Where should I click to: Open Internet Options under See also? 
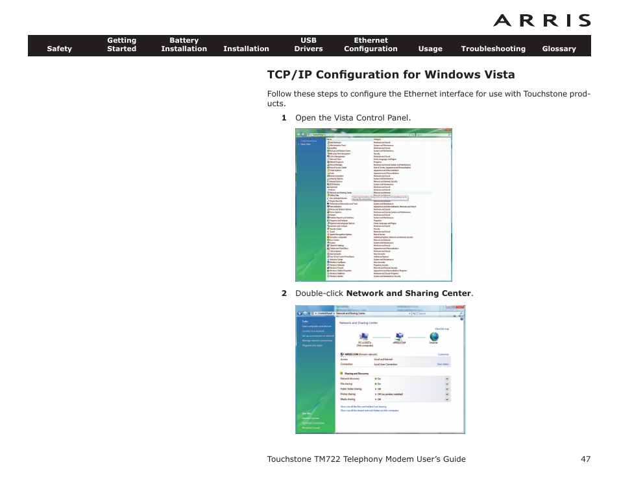tap(310, 418)
